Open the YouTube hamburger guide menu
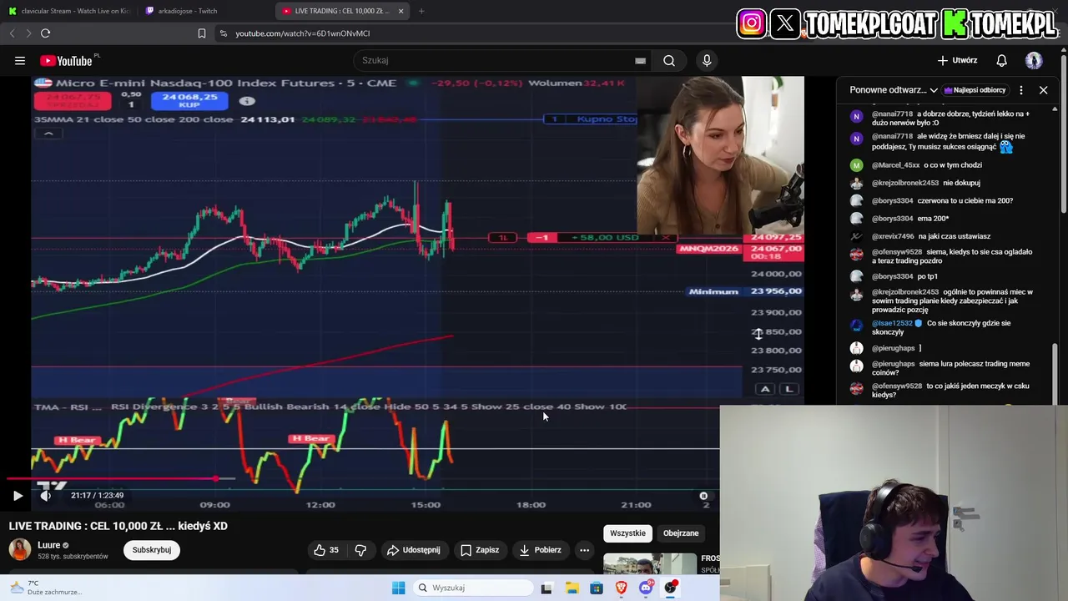The width and height of the screenshot is (1068, 601). [x=20, y=60]
